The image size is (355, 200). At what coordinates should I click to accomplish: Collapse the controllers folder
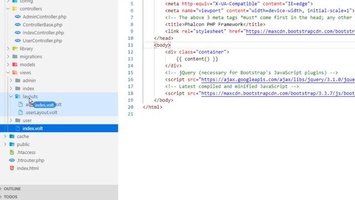(8, 9)
